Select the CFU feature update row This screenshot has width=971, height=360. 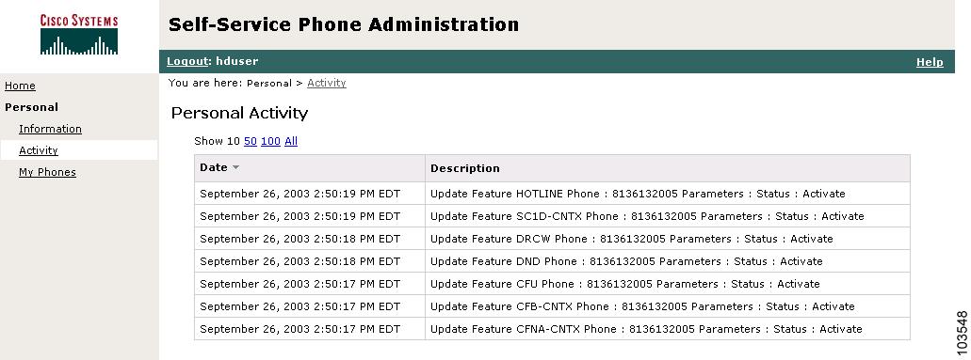point(552,284)
